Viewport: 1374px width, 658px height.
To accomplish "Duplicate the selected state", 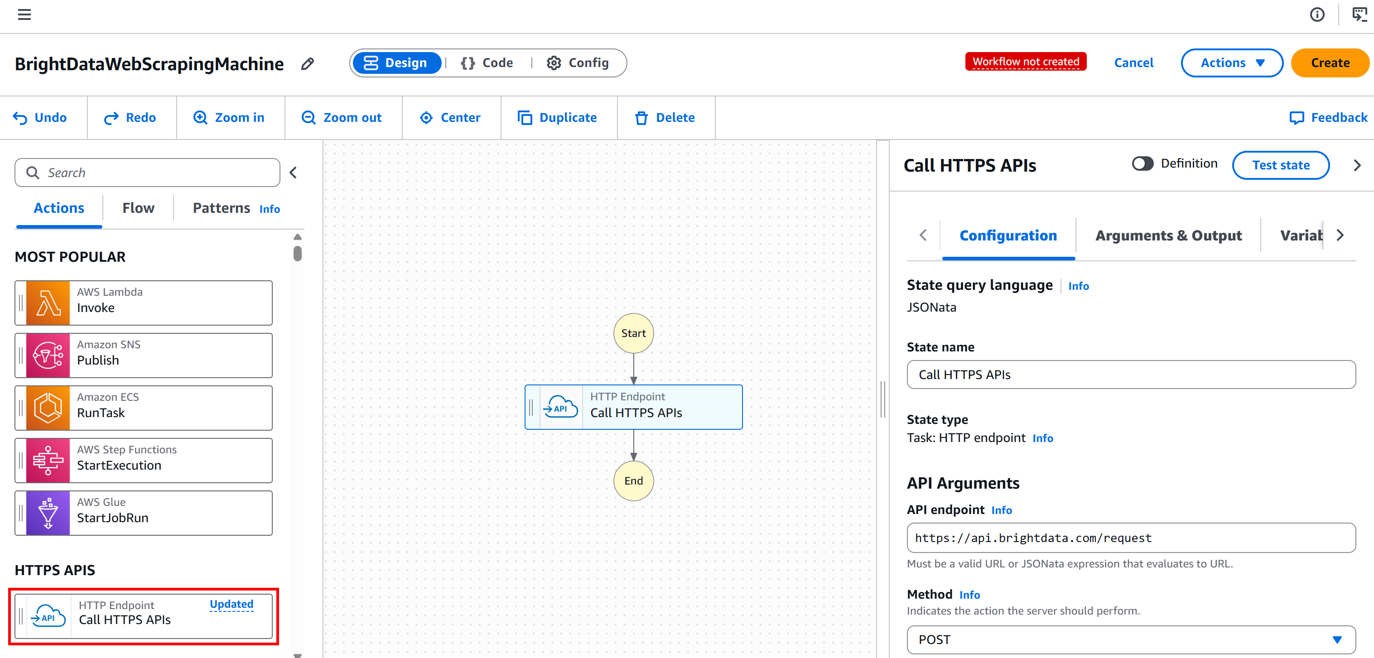I will pos(558,117).
